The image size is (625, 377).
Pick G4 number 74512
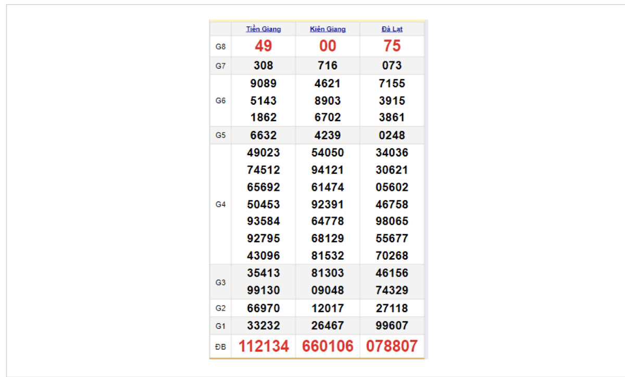264,170
